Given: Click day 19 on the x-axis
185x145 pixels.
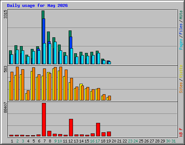Looking at the screenshot, I should click(108, 141).
